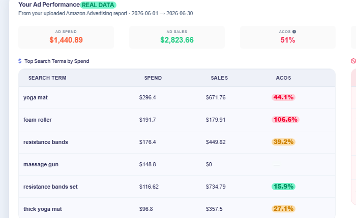The image size is (356, 218).
Task: Select the yoga mat search term
Action: point(36,97)
